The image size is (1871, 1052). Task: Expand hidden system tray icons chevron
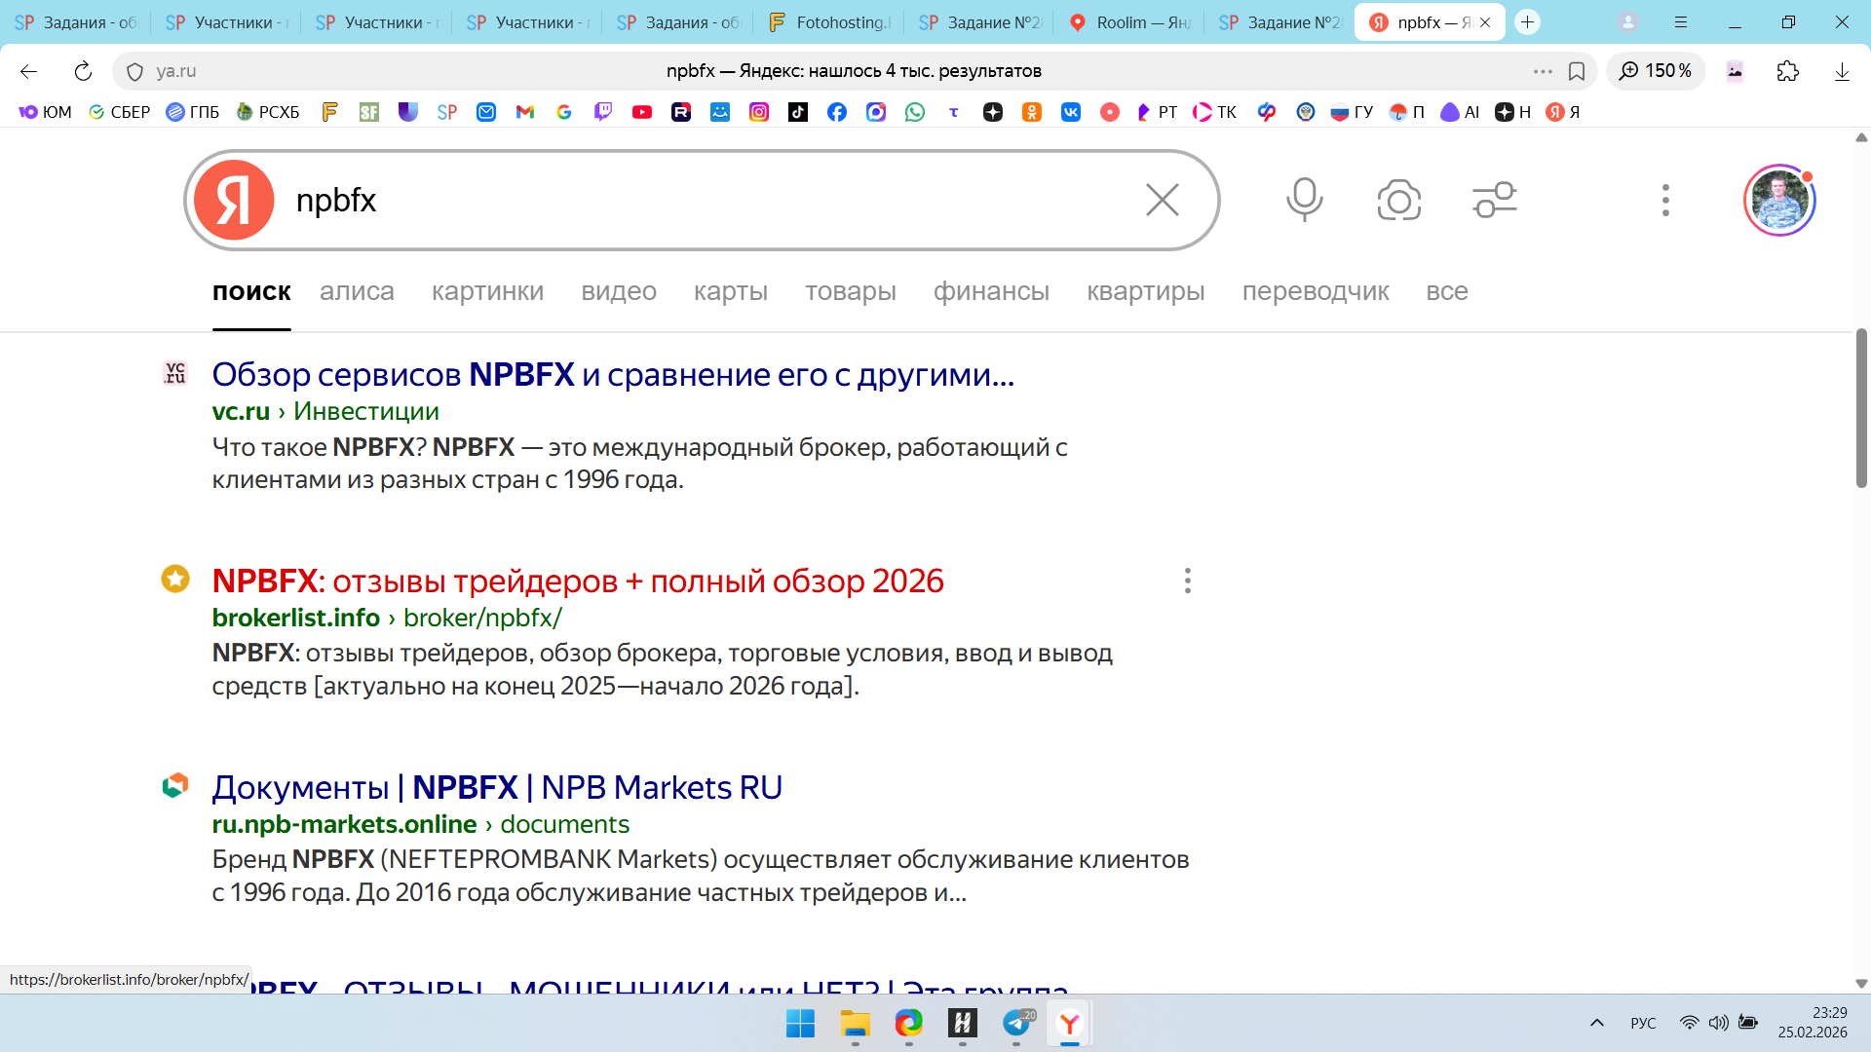1596,1023
